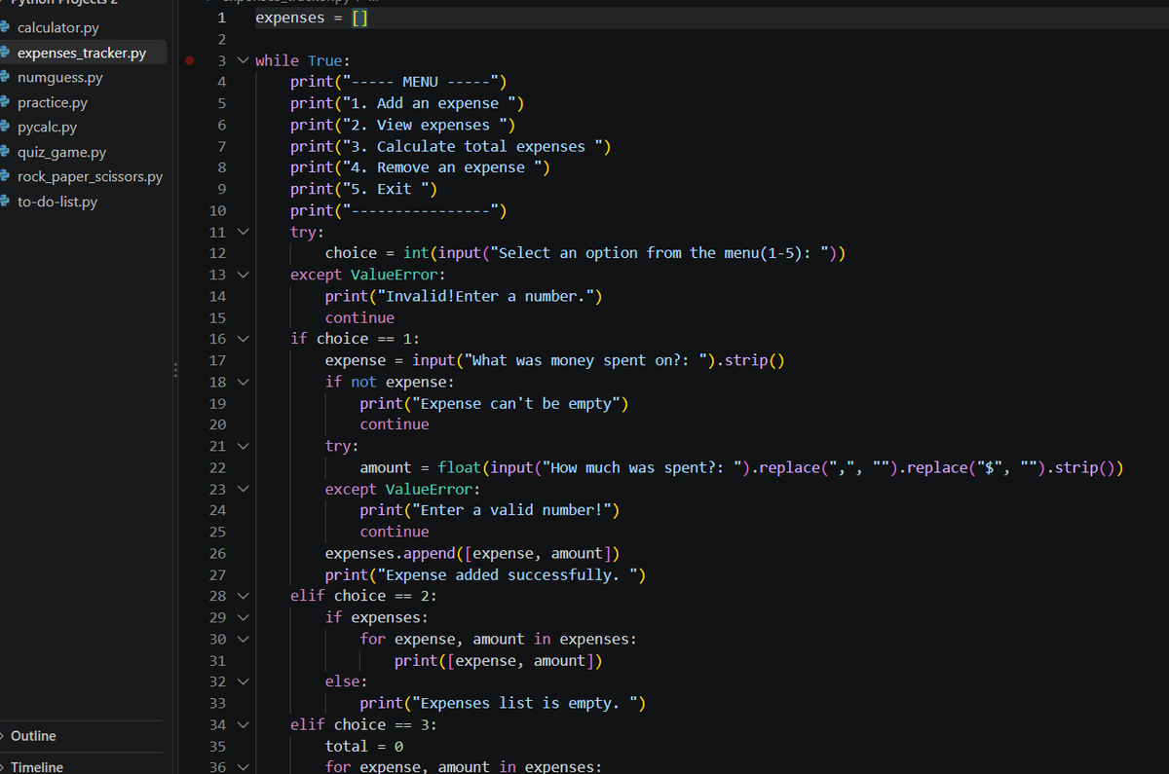Place cursor on "expenses = []" in line 1

[312, 18]
